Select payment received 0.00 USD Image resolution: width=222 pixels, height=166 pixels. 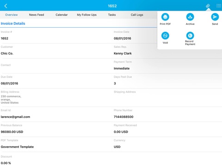(x=121, y=132)
